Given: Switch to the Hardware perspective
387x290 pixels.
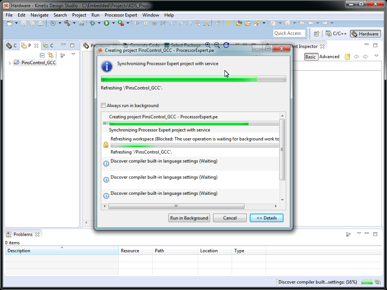Looking at the screenshot, I should coord(365,34).
